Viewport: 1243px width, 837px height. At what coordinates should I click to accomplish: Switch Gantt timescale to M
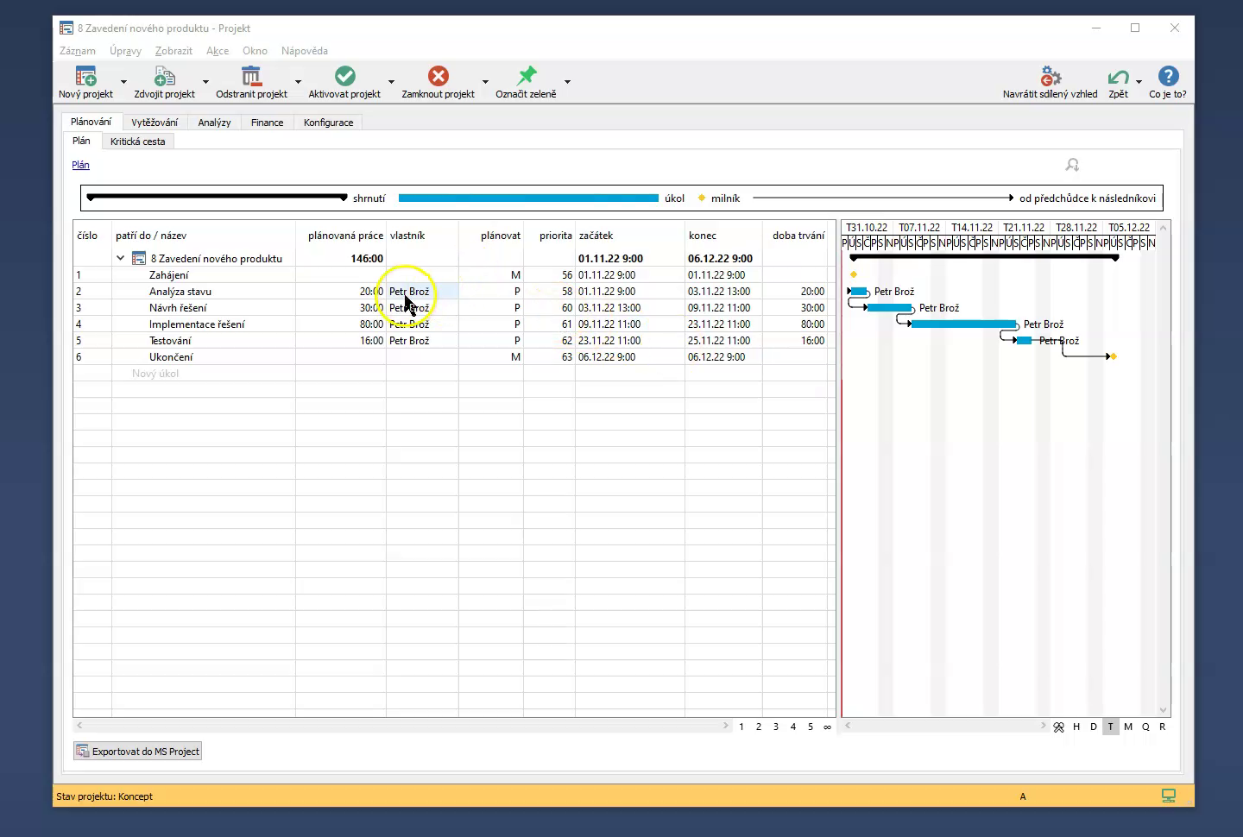click(x=1128, y=727)
